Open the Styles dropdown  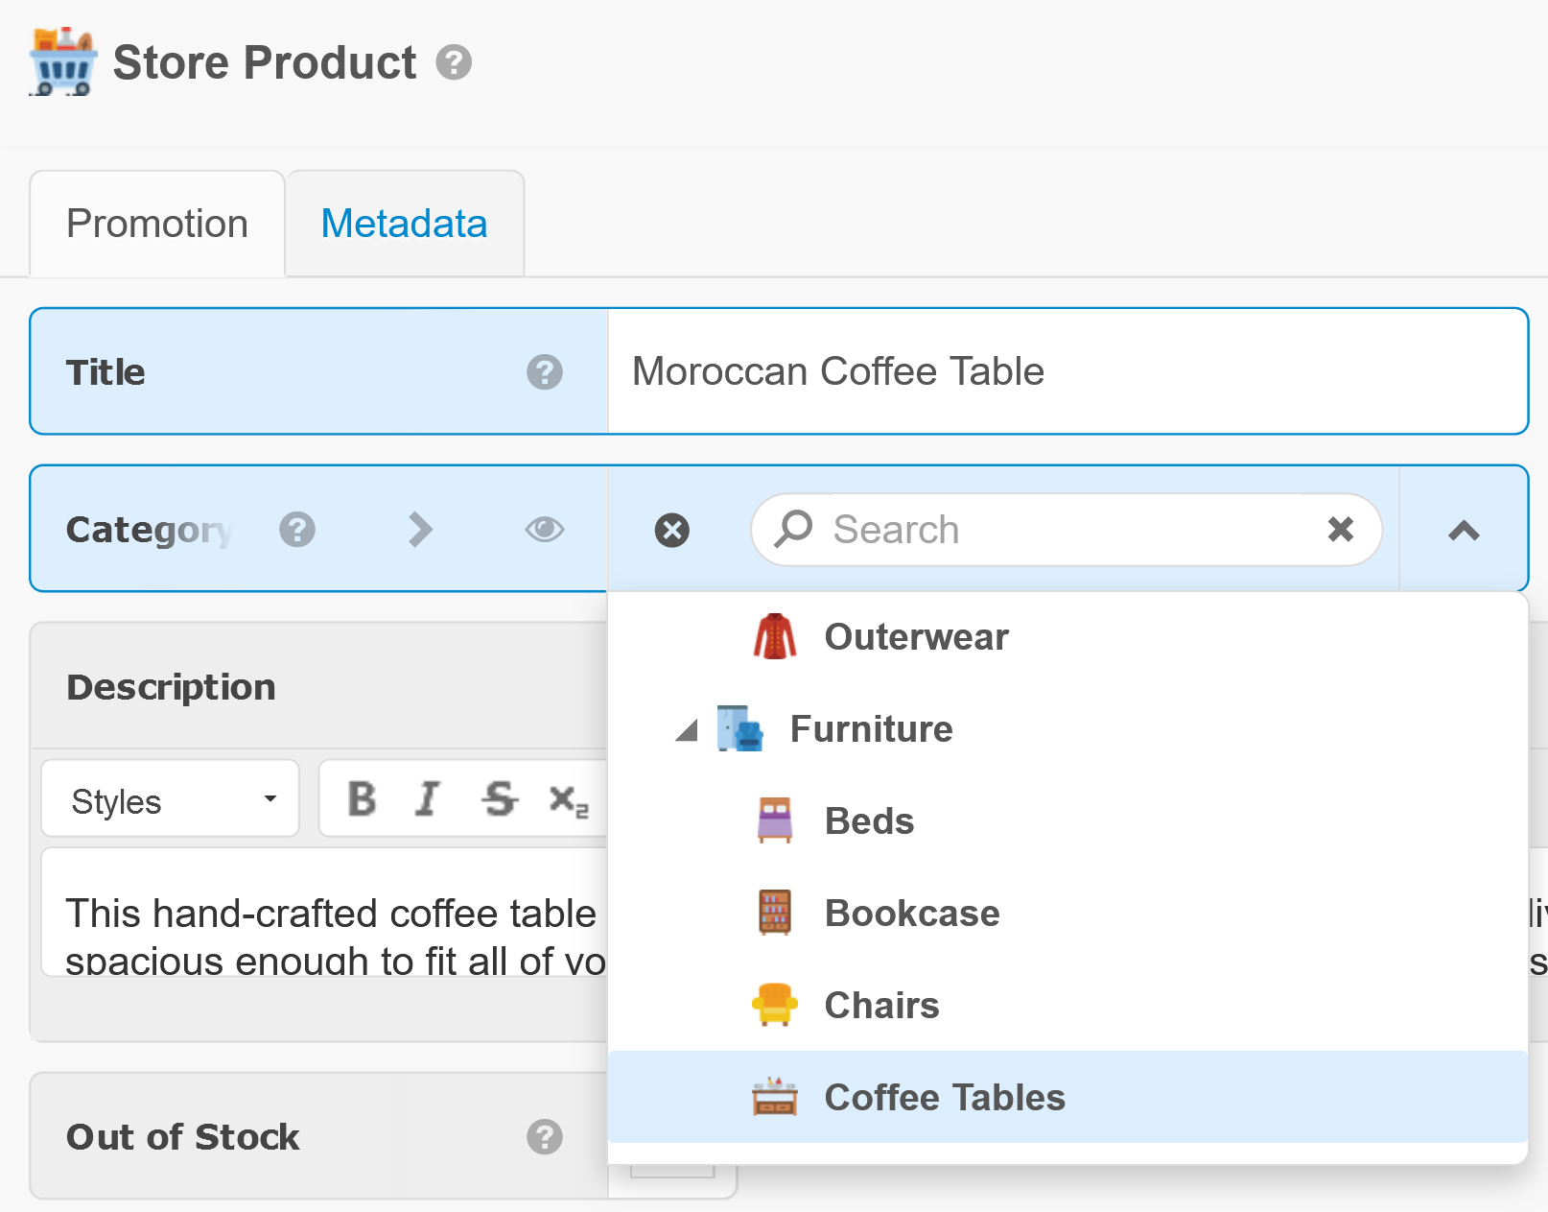pyautogui.click(x=171, y=799)
